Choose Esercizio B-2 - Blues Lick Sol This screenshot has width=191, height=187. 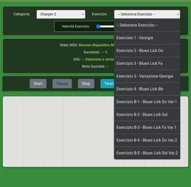147,114
